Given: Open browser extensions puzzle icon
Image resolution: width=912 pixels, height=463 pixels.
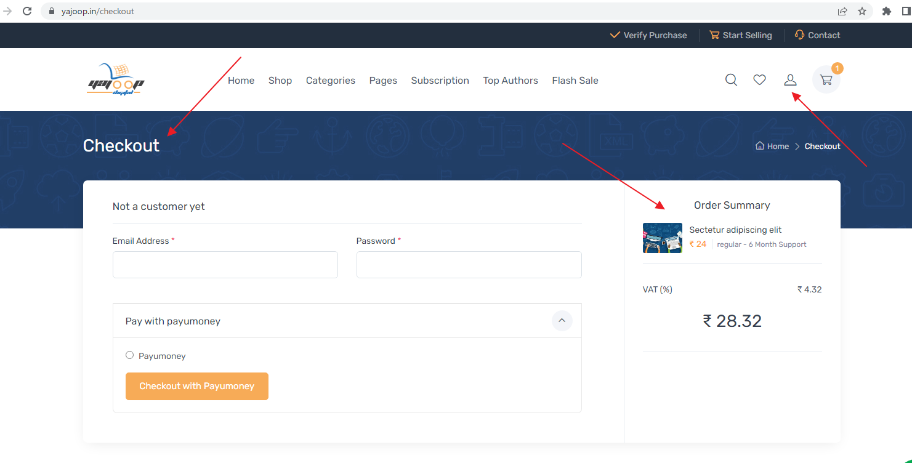Looking at the screenshot, I should (887, 11).
